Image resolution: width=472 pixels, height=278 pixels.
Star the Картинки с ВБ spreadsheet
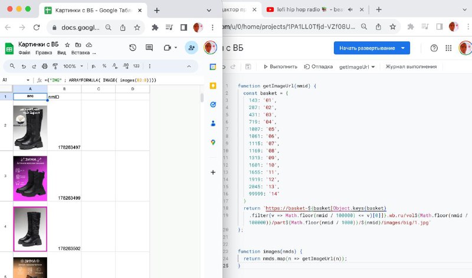click(x=67, y=45)
